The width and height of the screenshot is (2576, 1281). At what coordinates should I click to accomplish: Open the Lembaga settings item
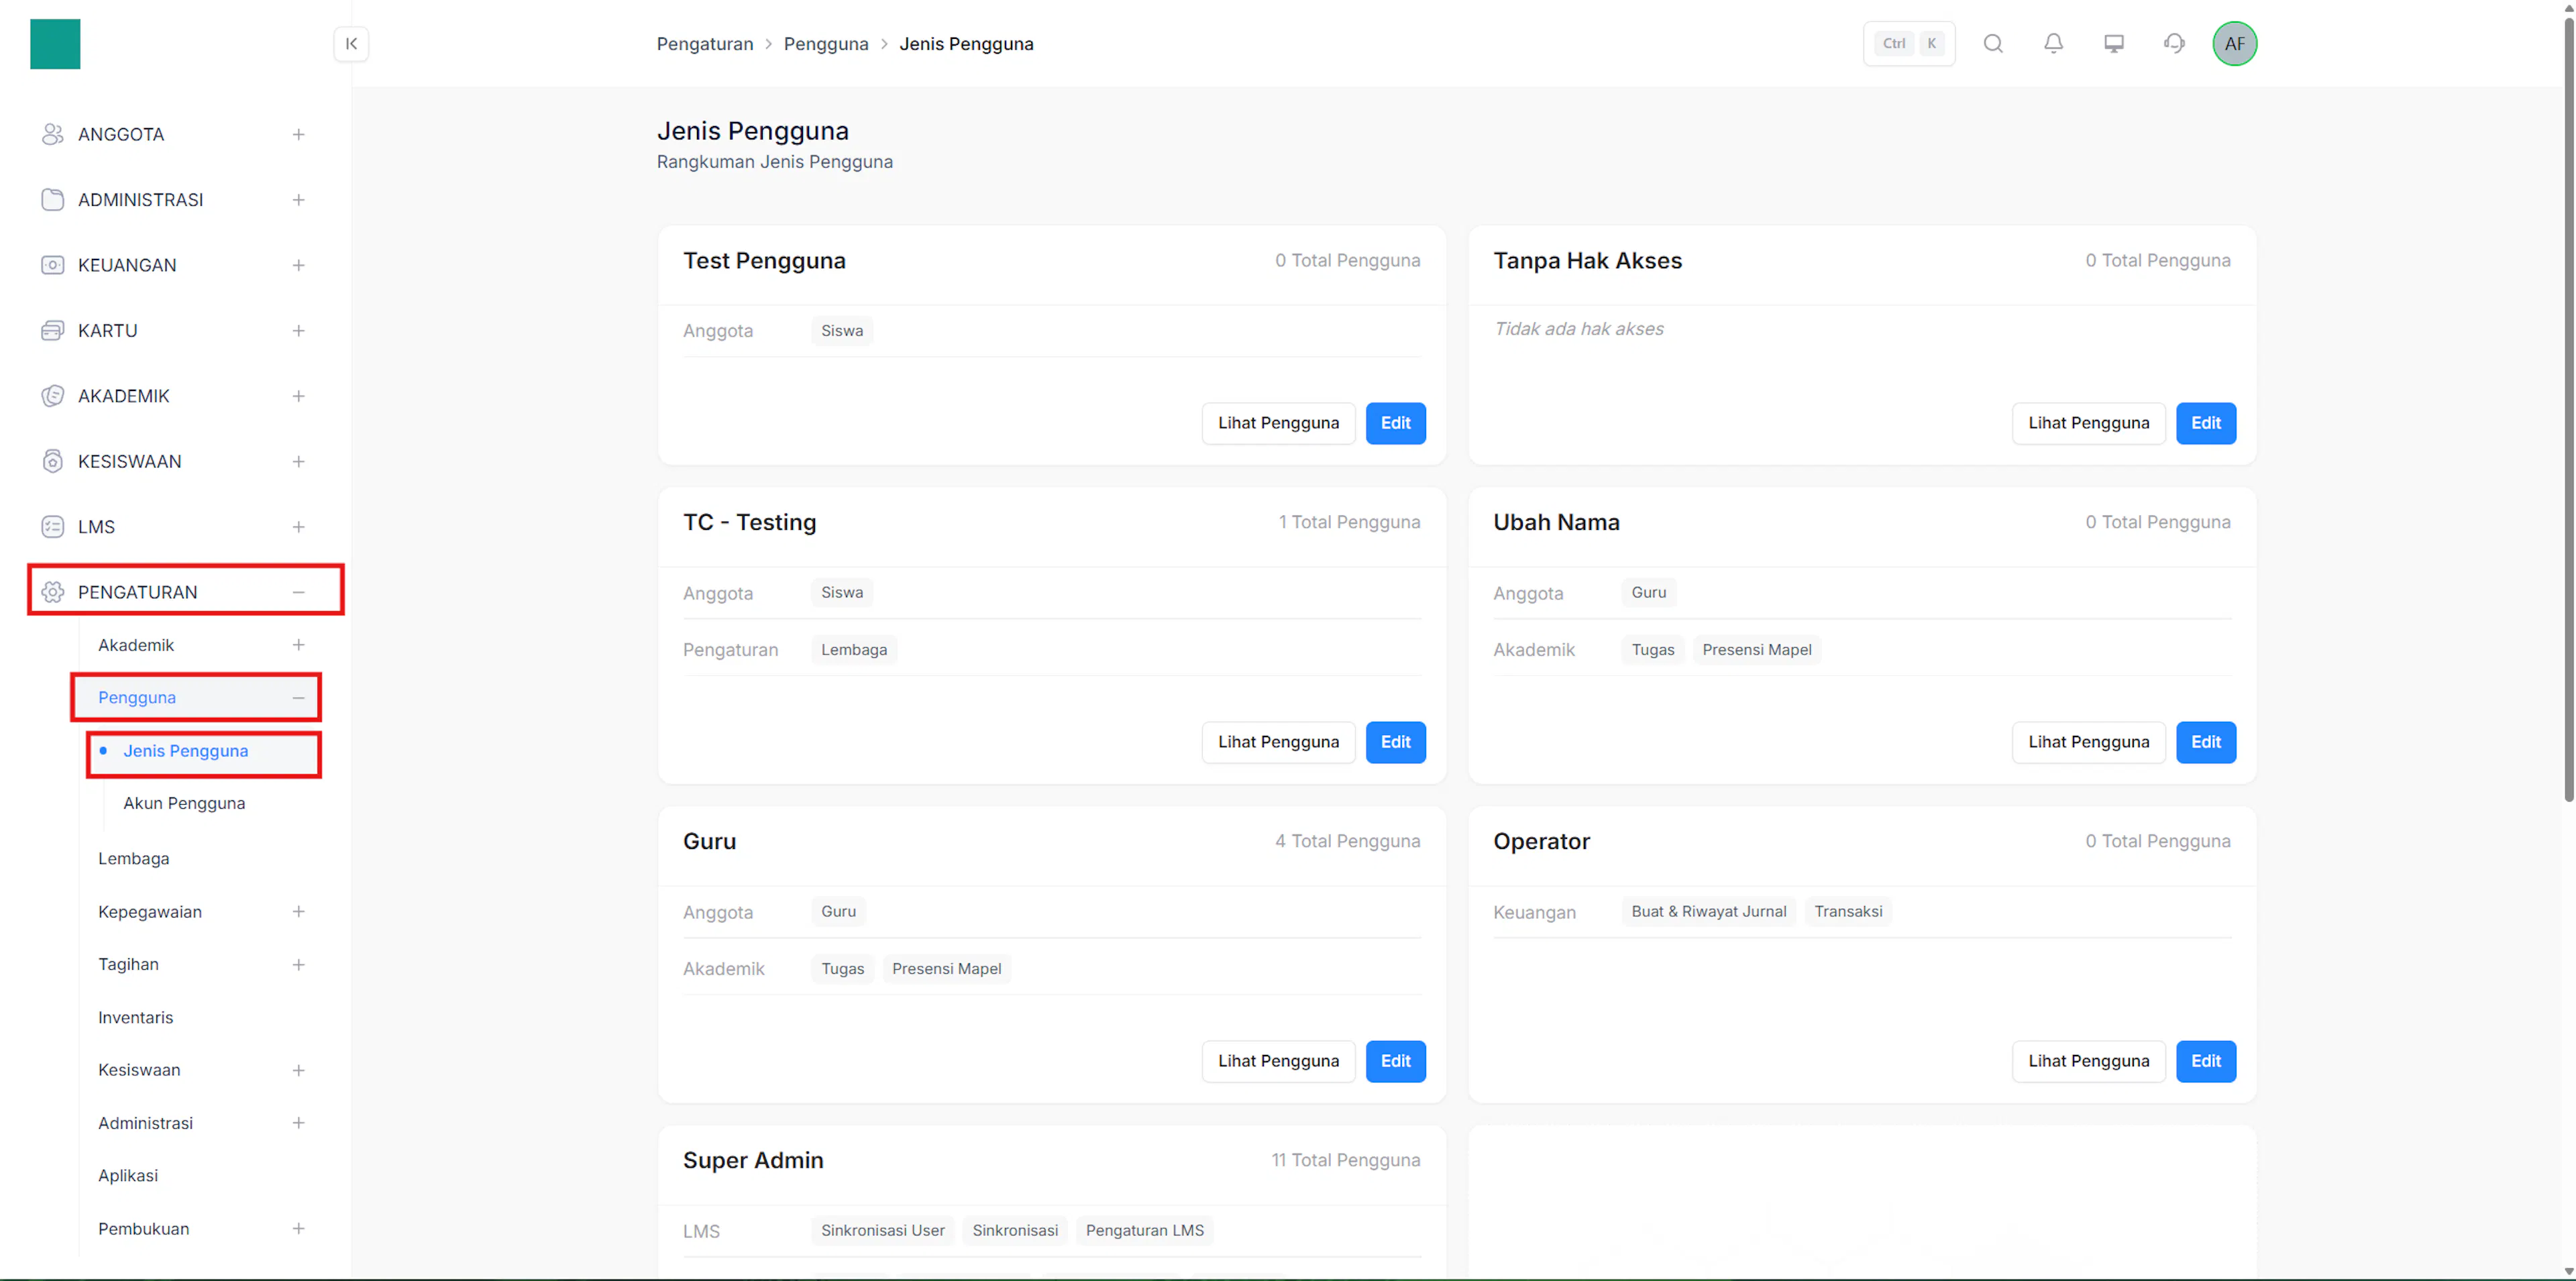(134, 859)
